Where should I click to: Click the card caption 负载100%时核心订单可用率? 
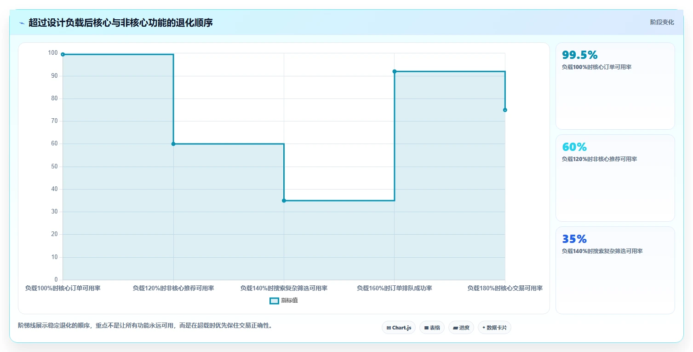[596, 67]
